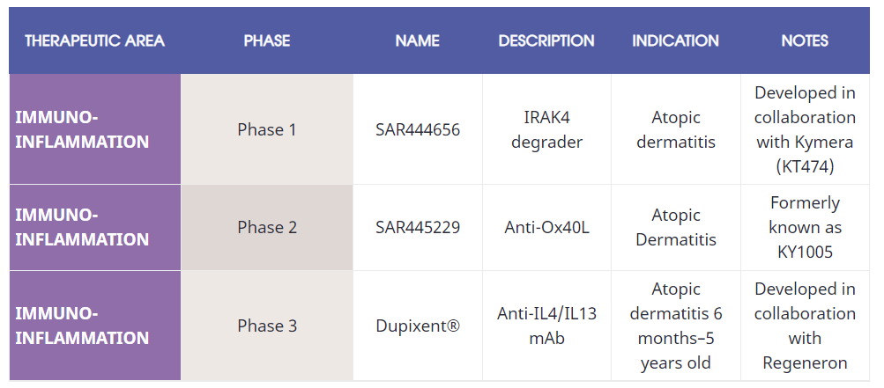Select the DESCRIPTION column header

pyautogui.click(x=546, y=40)
